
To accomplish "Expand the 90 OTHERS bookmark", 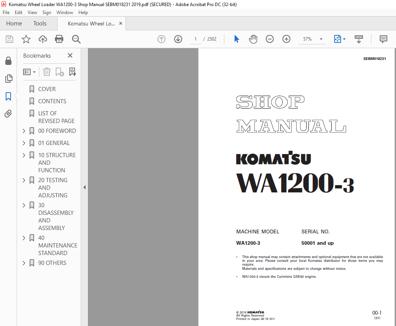I will click(x=24, y=263).
